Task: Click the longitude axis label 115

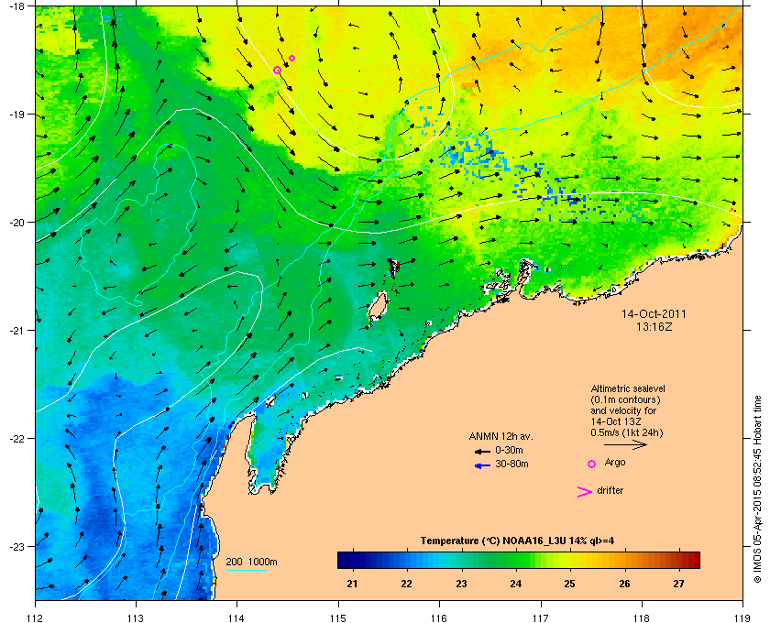Action: pos(338,618)
